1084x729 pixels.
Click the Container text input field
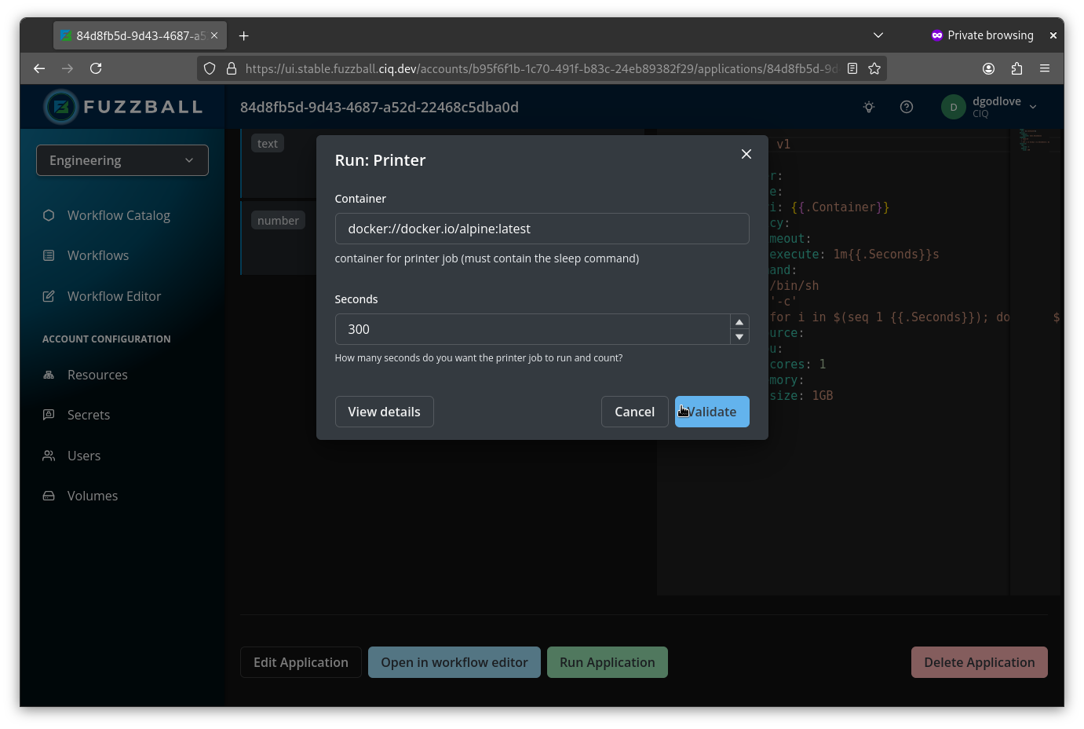point(542,229)
